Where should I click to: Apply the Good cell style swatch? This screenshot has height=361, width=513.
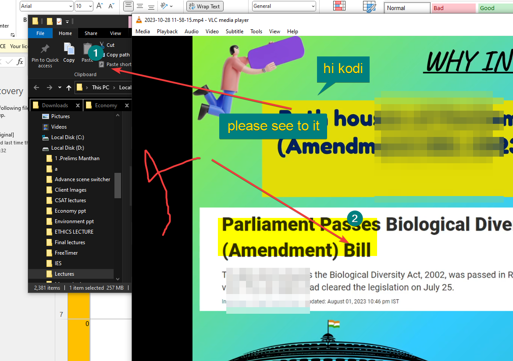click(495, 8)
